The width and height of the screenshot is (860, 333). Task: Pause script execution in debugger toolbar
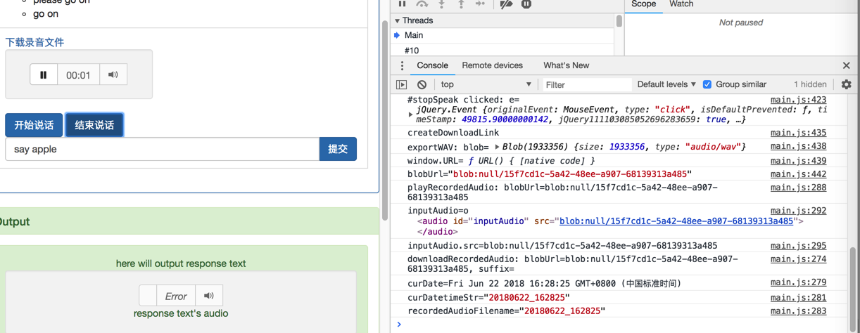pyautogui.click(x=402, y=4)
